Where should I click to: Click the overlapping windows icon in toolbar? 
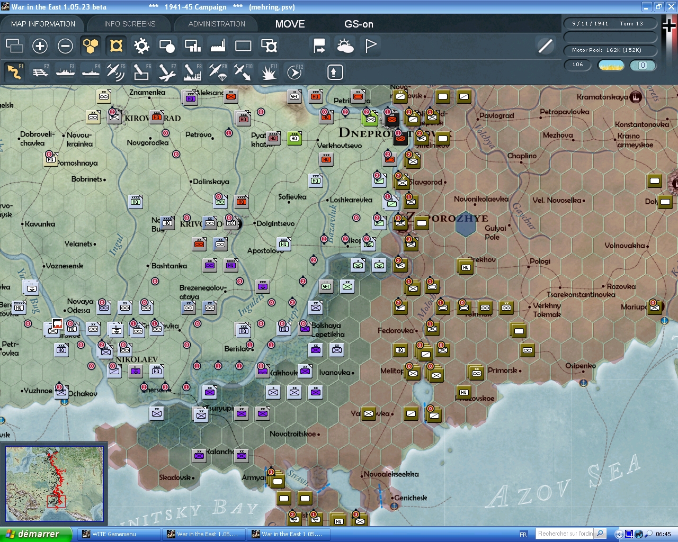click(14, 46)
